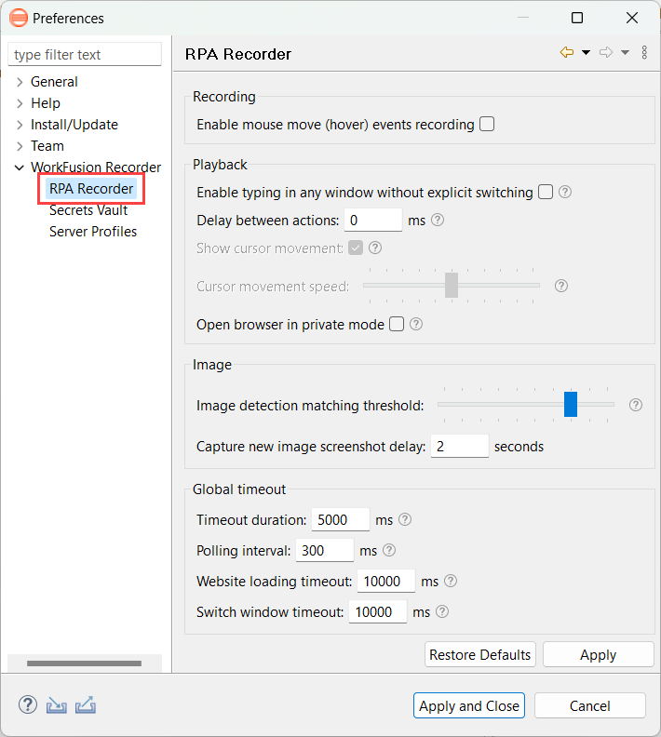The height and width of the screenshot is (737, 661).
Task: Click the Switch window timeout field
Action: pyautogui.click(x=377, y=611)
